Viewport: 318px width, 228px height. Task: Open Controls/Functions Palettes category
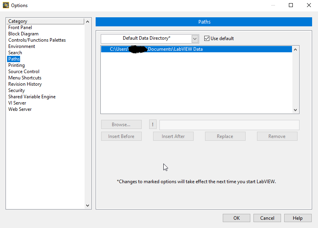[37, 40]
